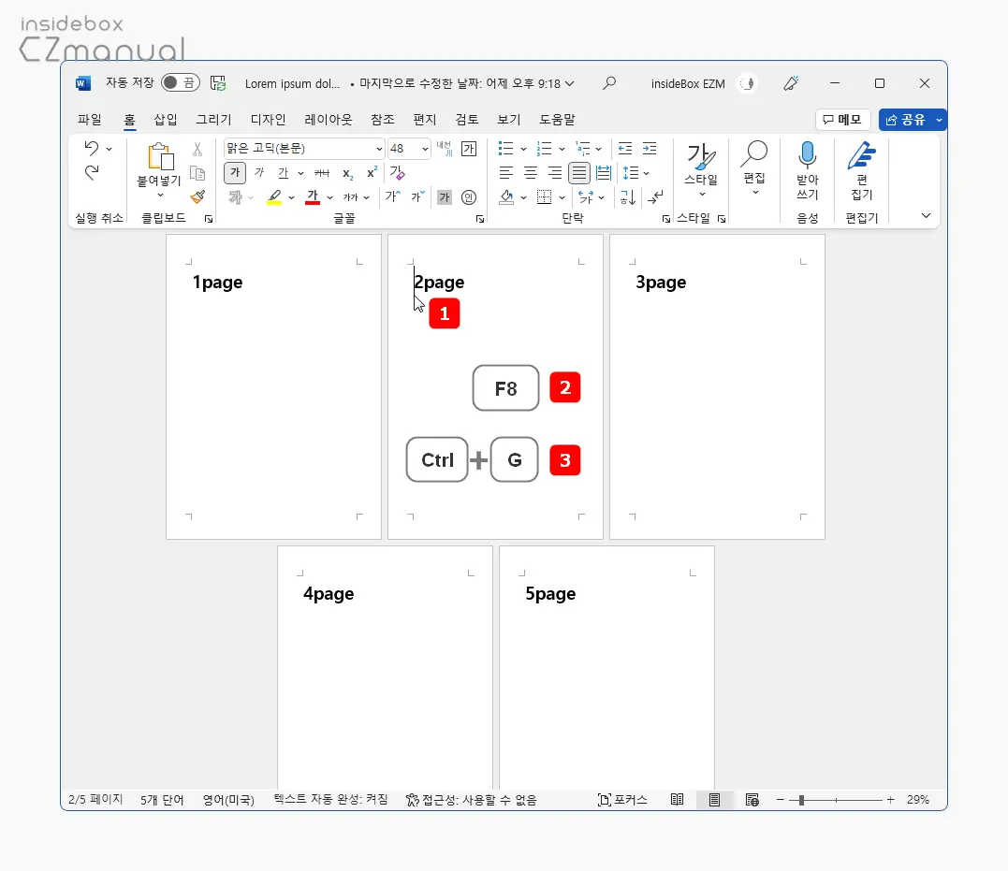Viewport: 1008px width, 871px height.
Task: Click the Undo icon
Action: pos(92,149)
